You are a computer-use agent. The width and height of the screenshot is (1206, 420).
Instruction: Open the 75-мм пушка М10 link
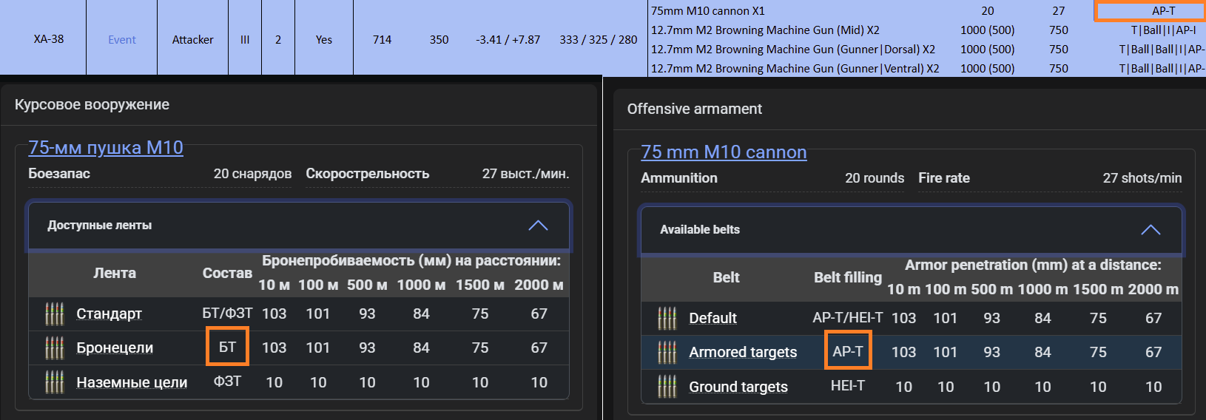(x=106, y=148)
